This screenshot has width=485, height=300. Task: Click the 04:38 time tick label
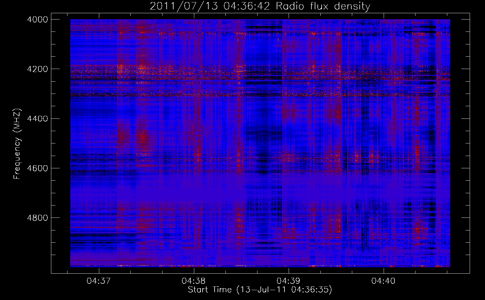pyautogui.click(x=194, y=281)
